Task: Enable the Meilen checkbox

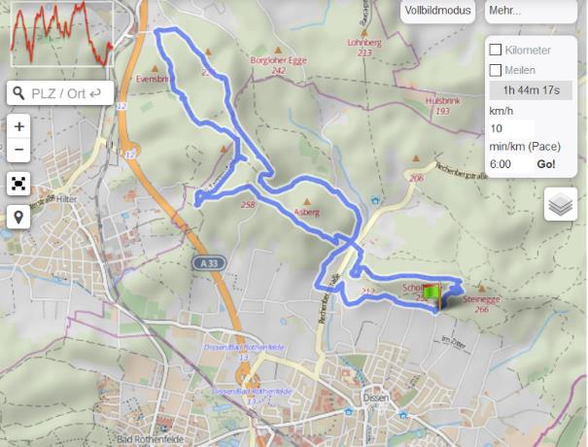Action: tap(496, 70)
